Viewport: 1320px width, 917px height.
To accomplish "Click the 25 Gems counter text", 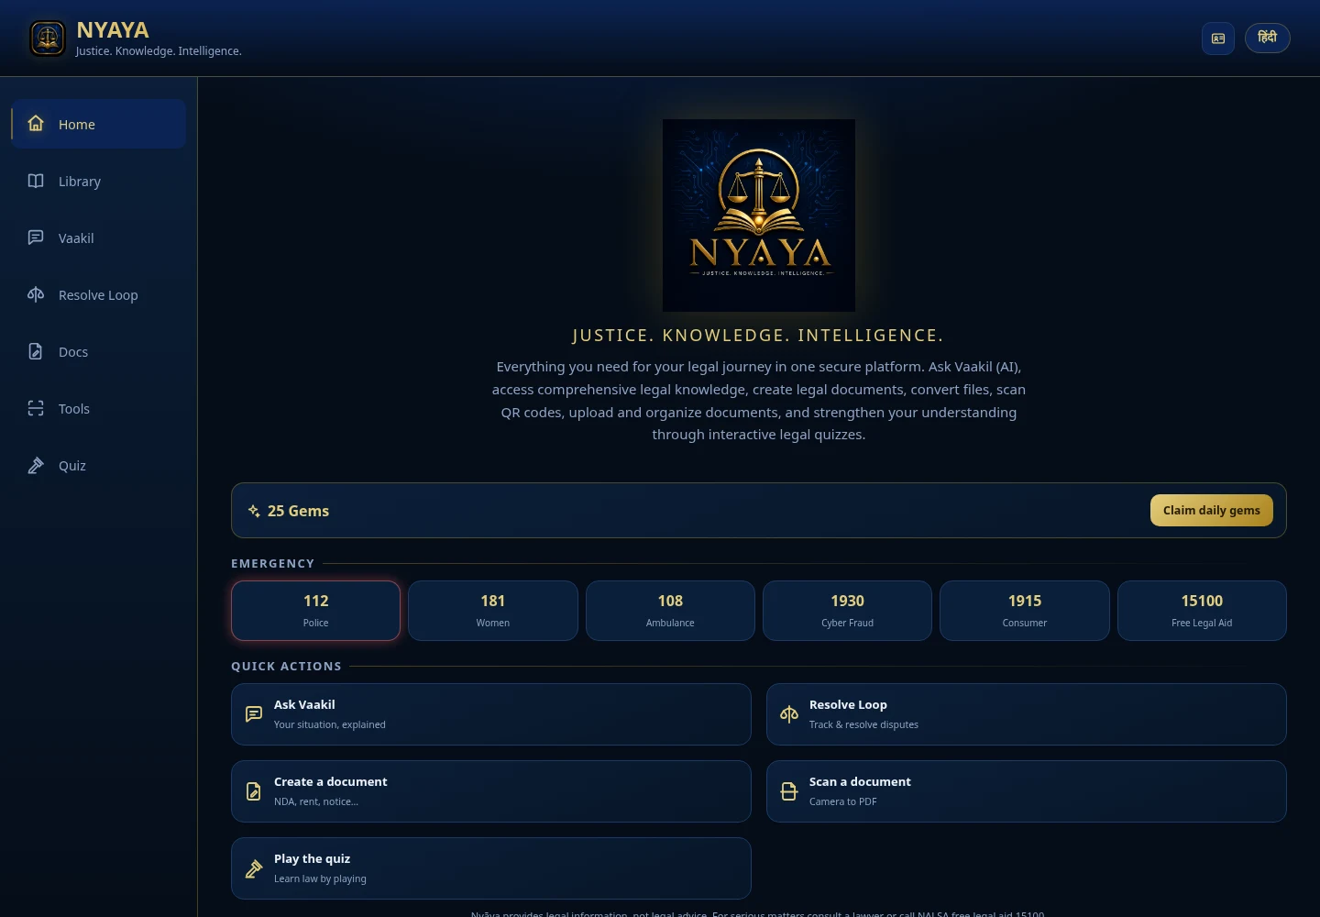I will click(x=298, y=511).
